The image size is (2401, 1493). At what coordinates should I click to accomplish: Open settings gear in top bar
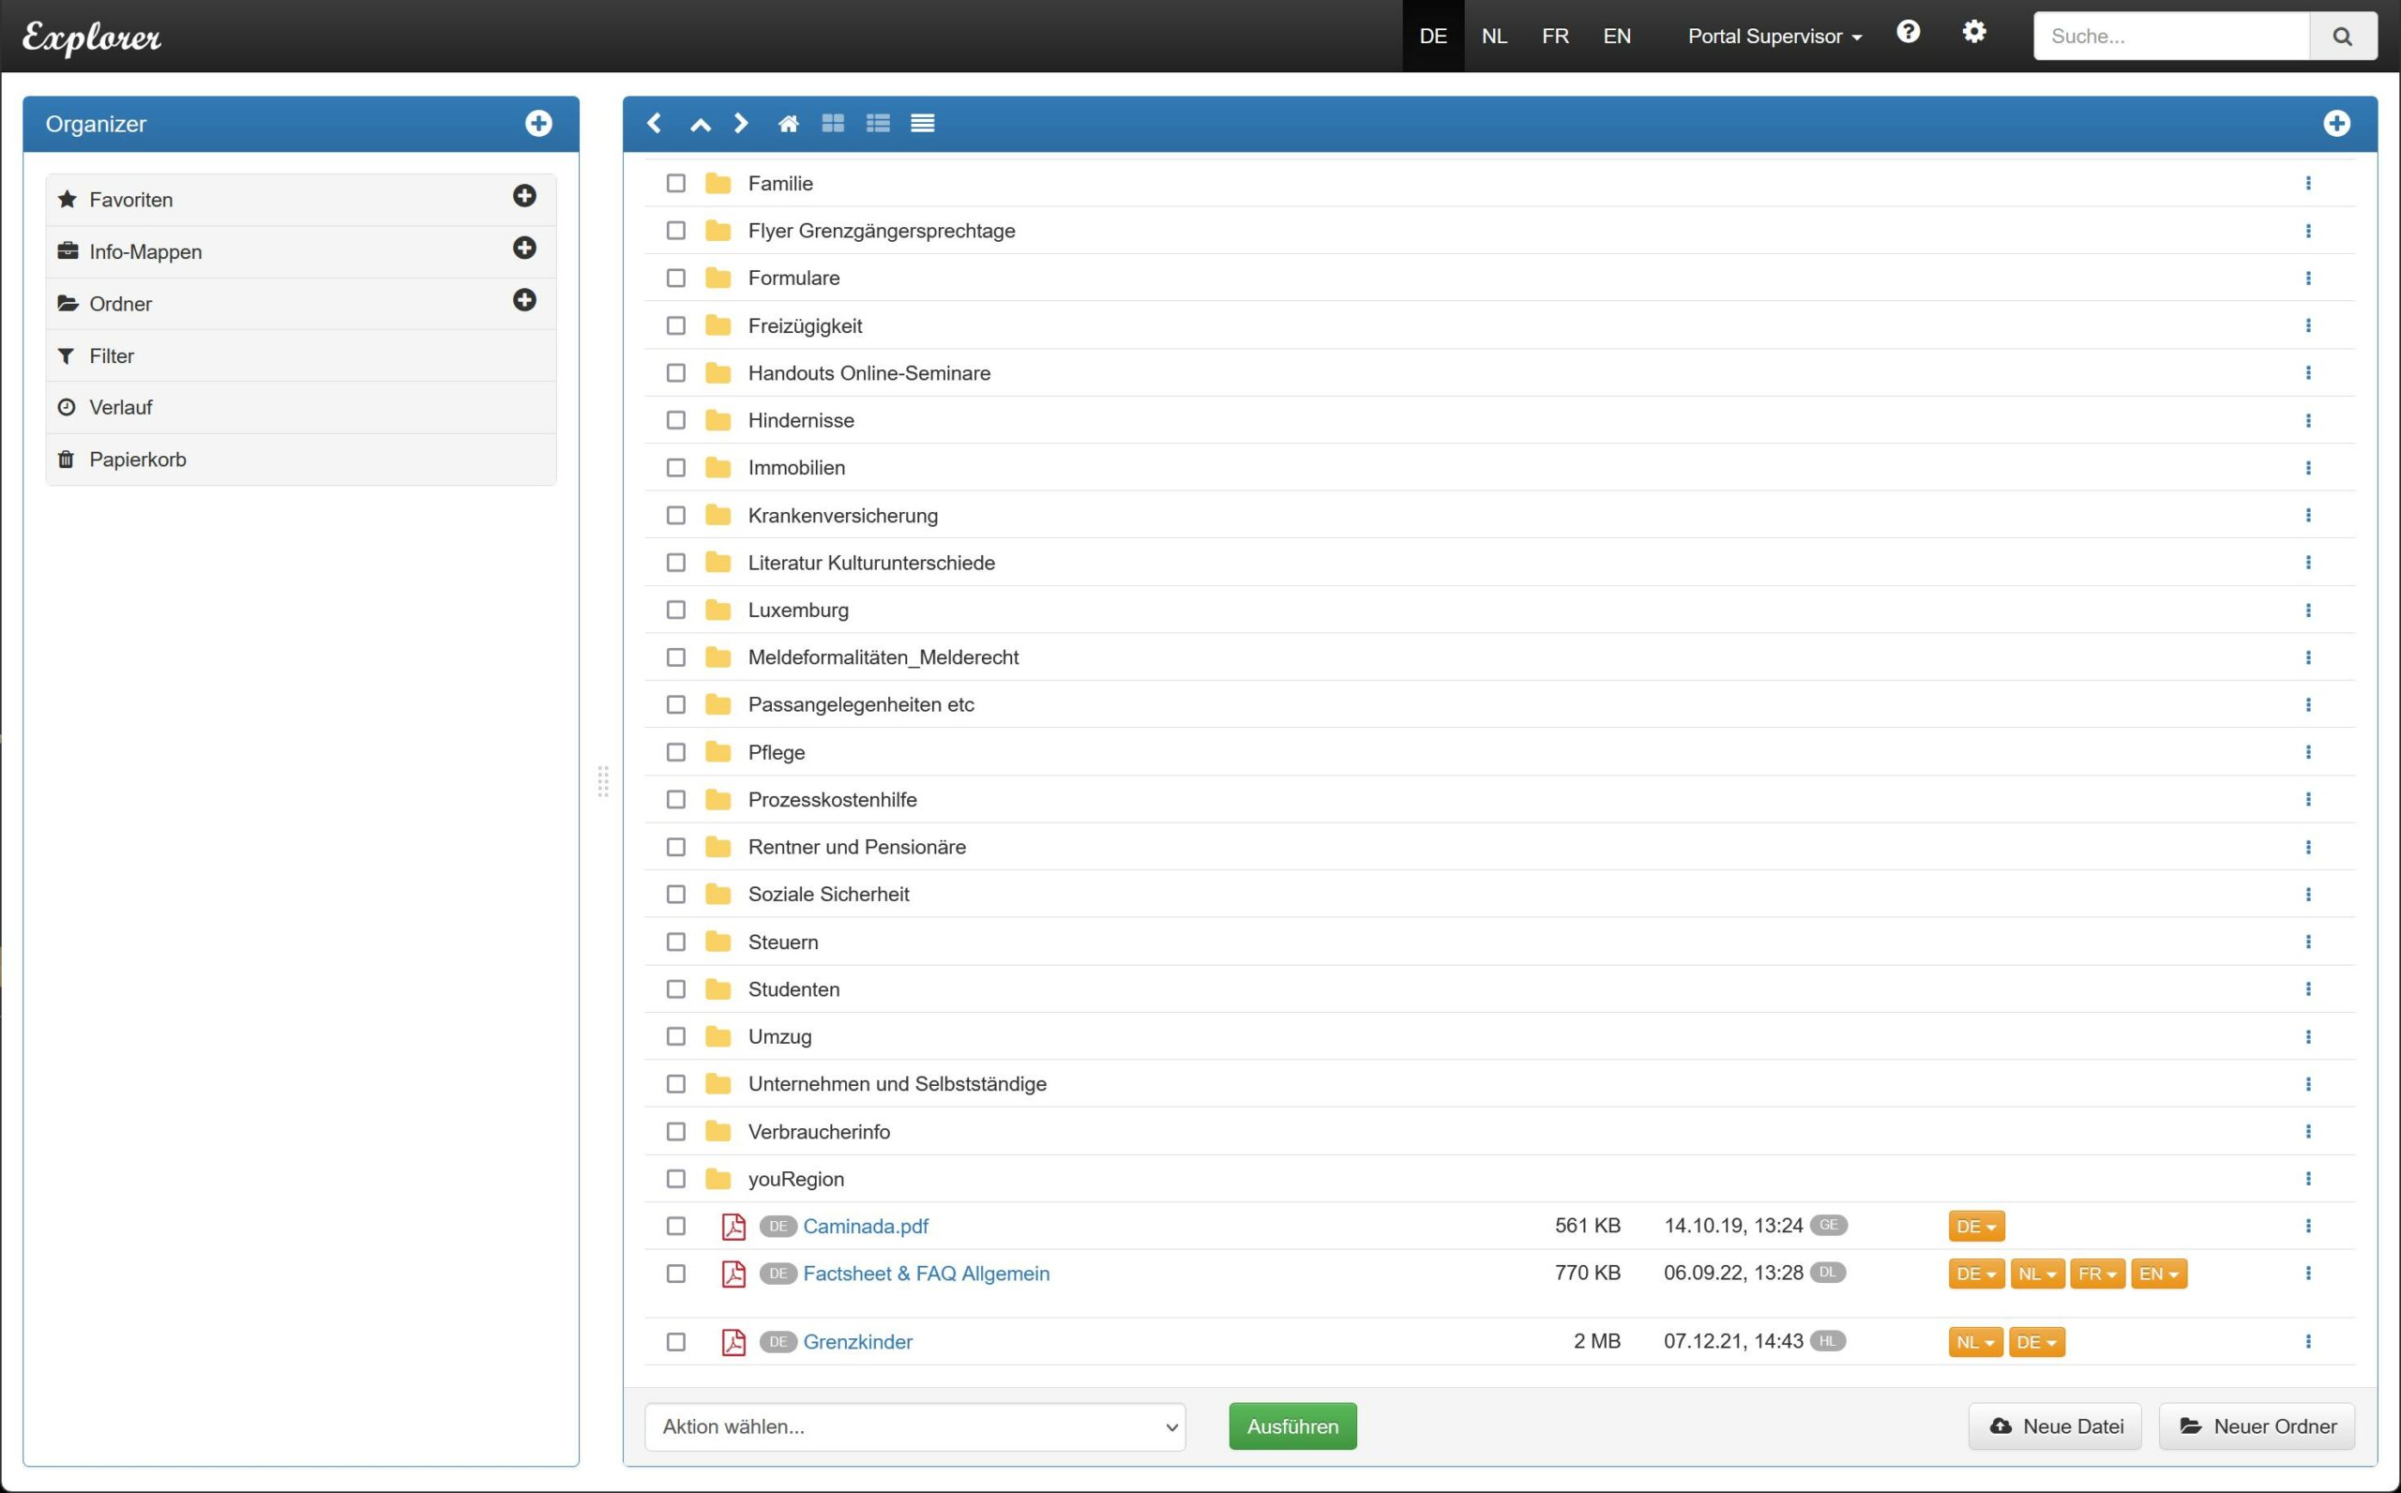click(1972, 33)
